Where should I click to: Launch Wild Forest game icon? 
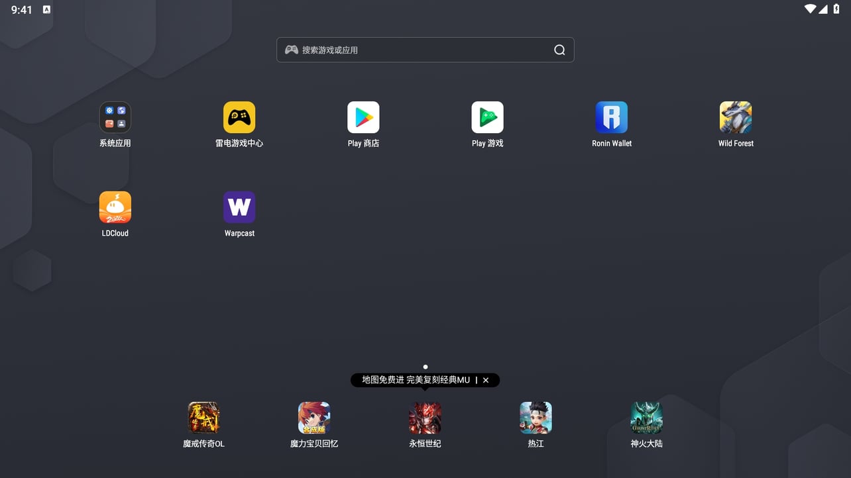coord(736,117)
